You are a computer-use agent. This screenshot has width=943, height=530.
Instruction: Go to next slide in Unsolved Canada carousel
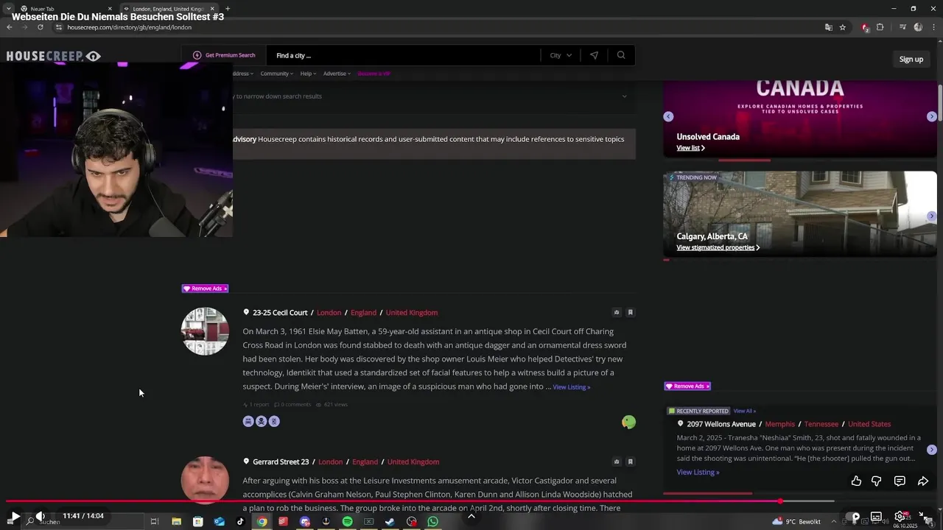click(931, 116)
